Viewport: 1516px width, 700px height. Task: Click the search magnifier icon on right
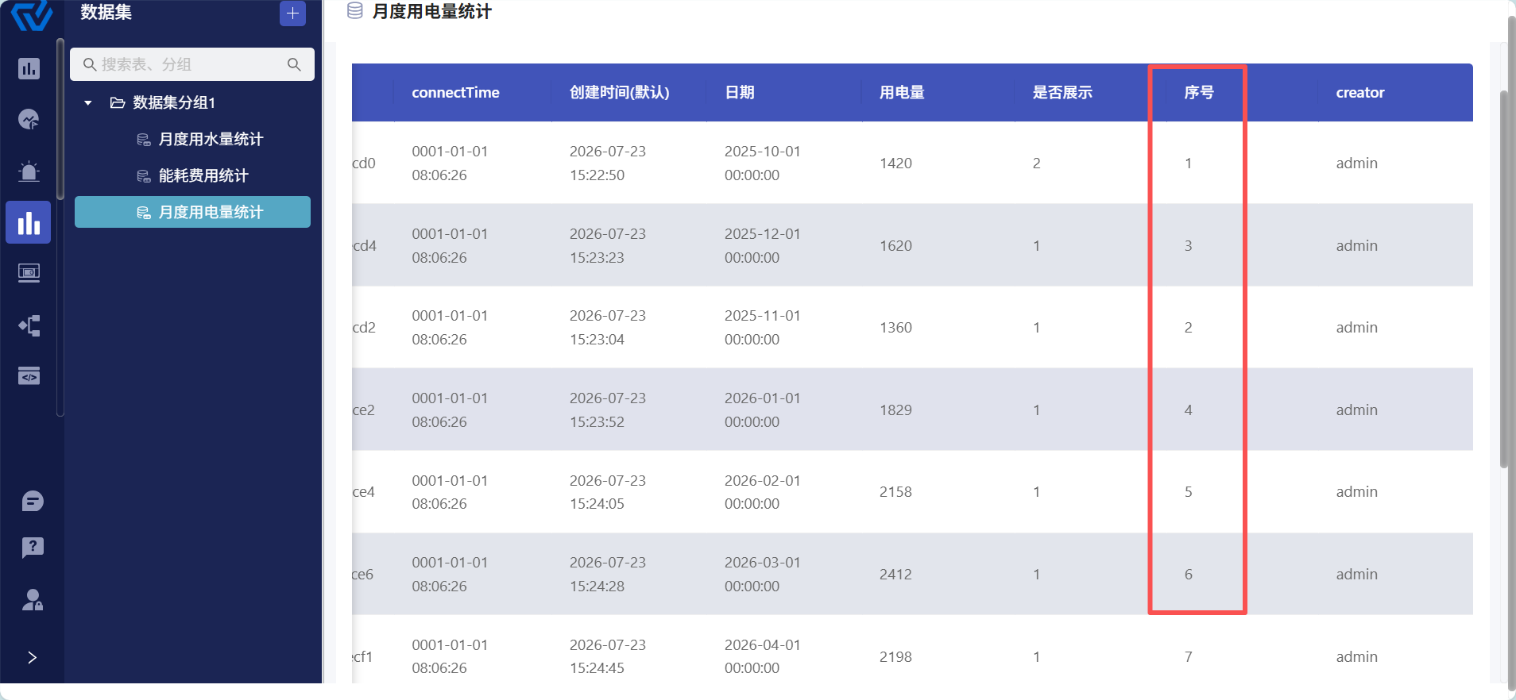[x=294, y=64]
